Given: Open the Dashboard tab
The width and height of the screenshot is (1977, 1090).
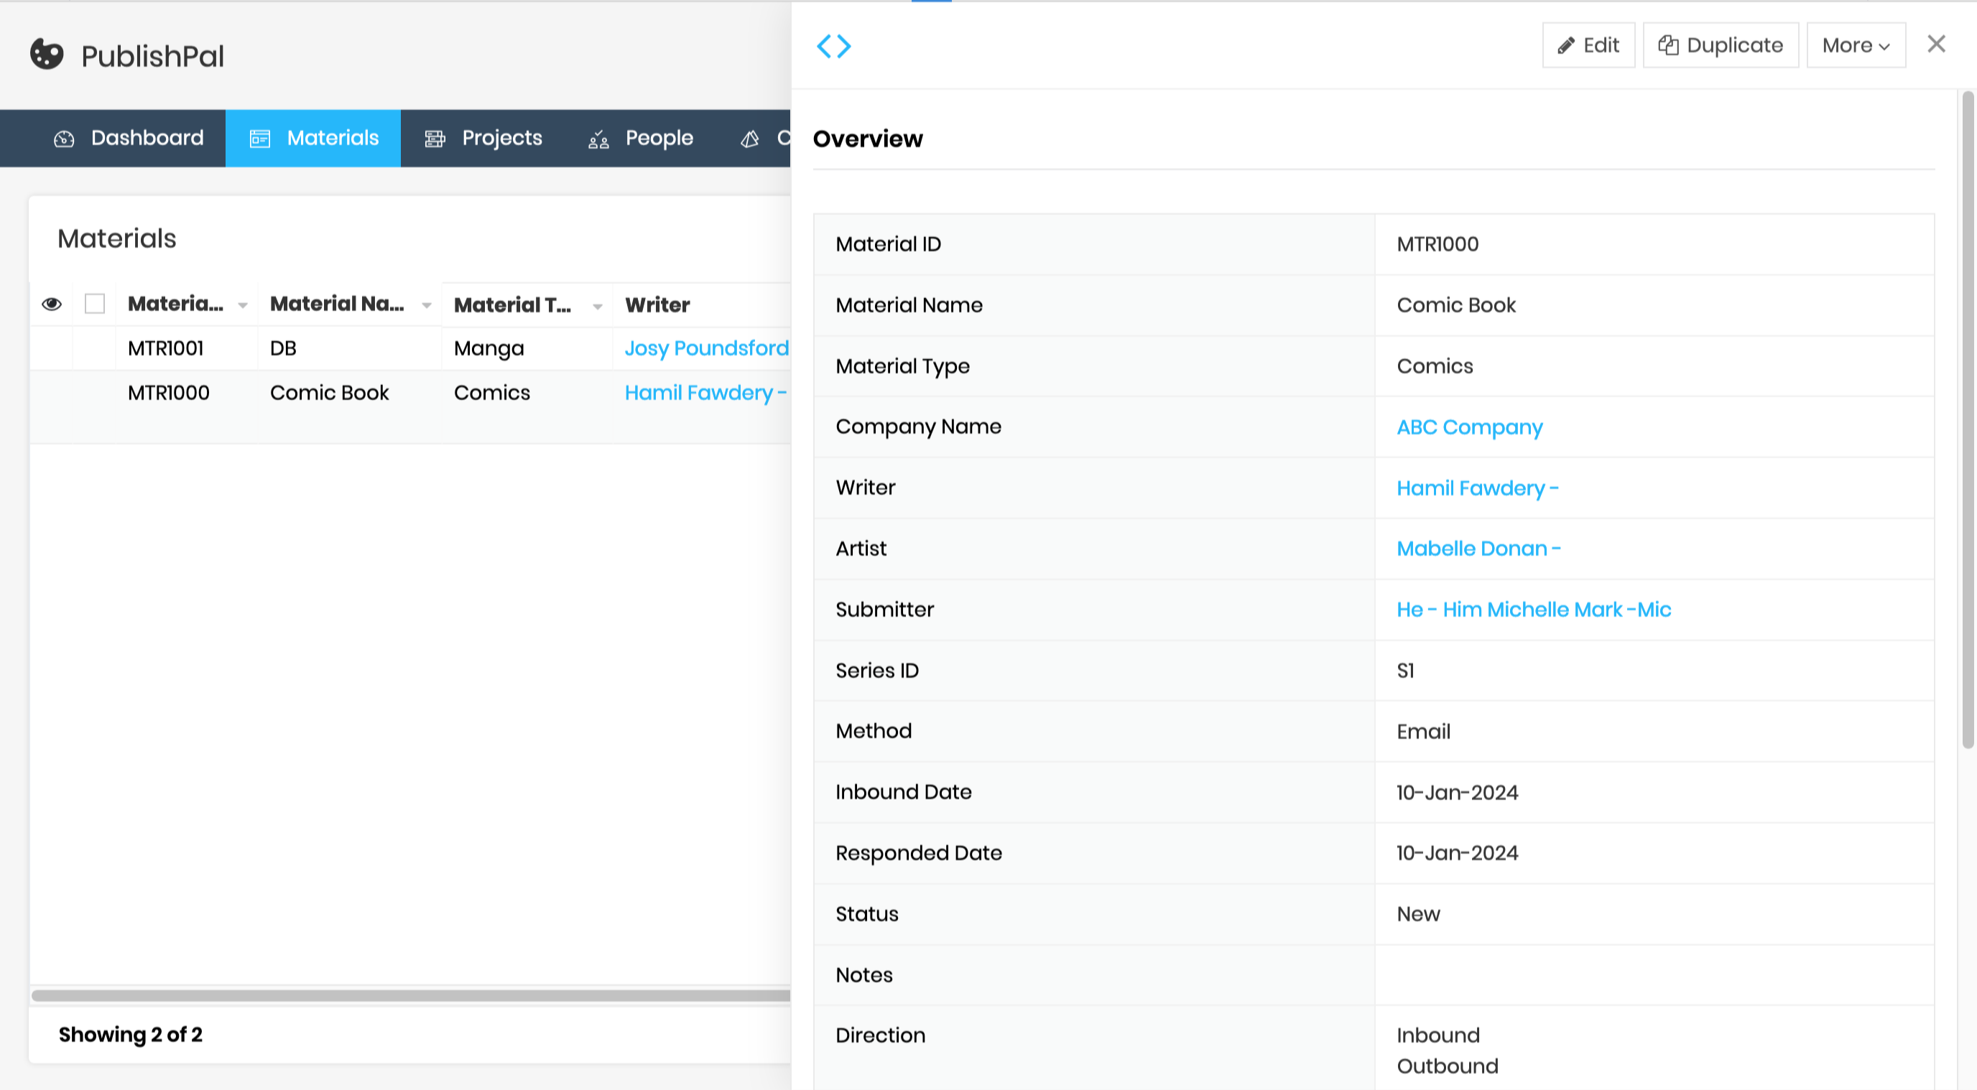Looking at the screenshot, I should pyautogui.click(x=129, y=138).
